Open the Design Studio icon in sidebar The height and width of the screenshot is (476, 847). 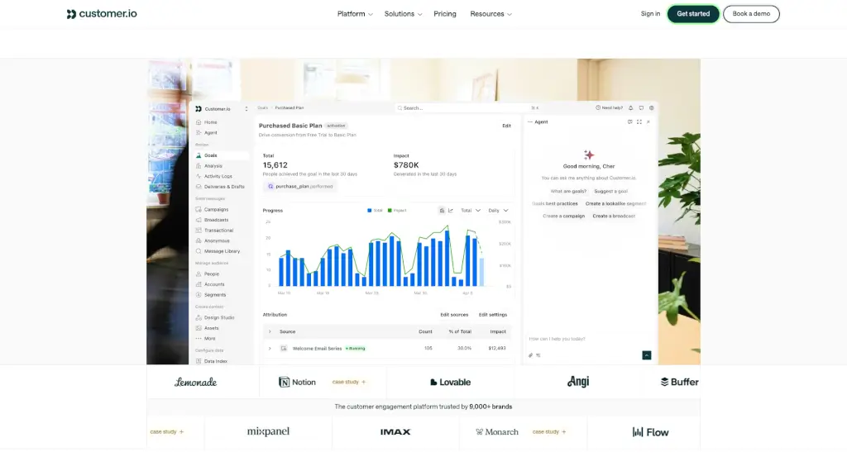199,318
